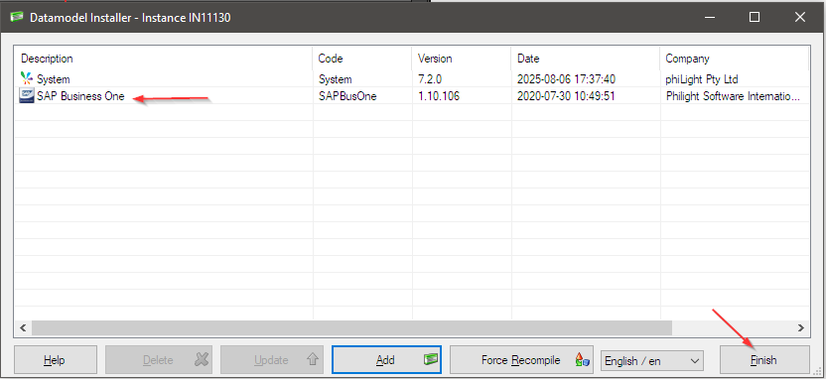Click the horizontal scrollbar left arrow
The image size is (826, 379).
click(23, 328)
